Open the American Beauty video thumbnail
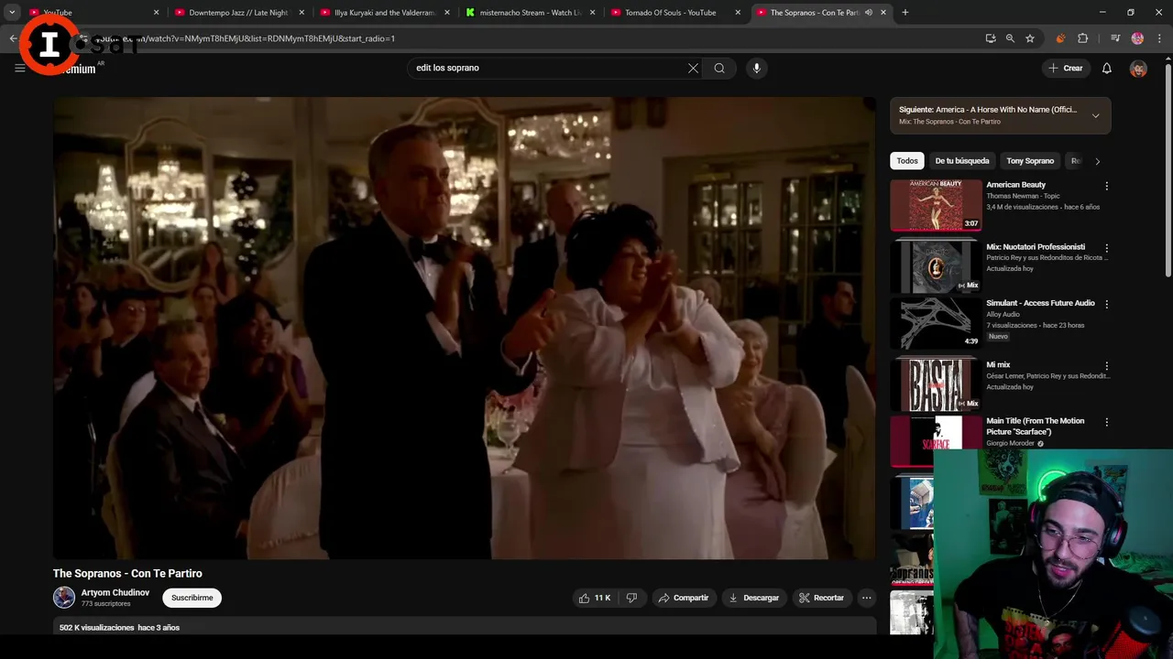Screen dimensions: 1173x659 pyautogui.click(x=936, y=205)
